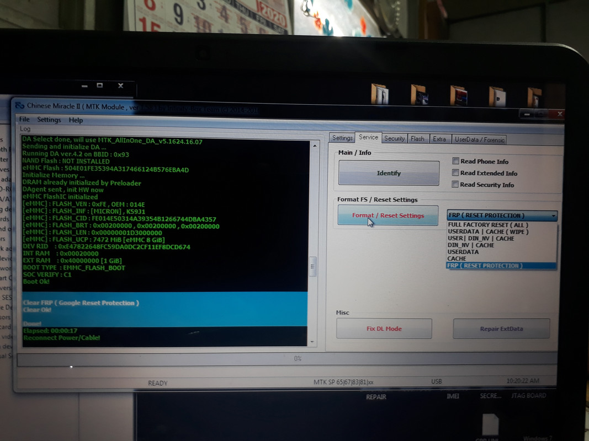Open the Settings menu

(x=49, y=120)
